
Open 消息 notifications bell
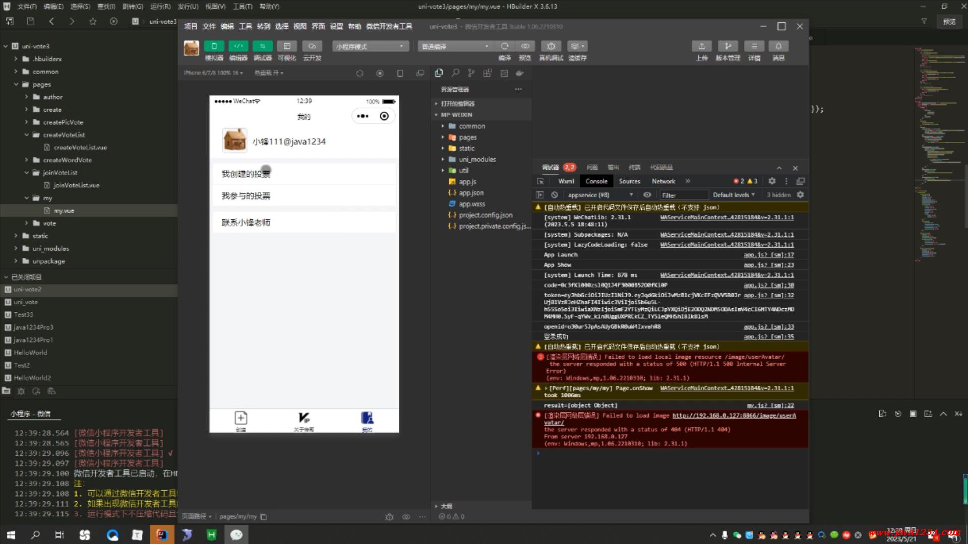(778, 46)
